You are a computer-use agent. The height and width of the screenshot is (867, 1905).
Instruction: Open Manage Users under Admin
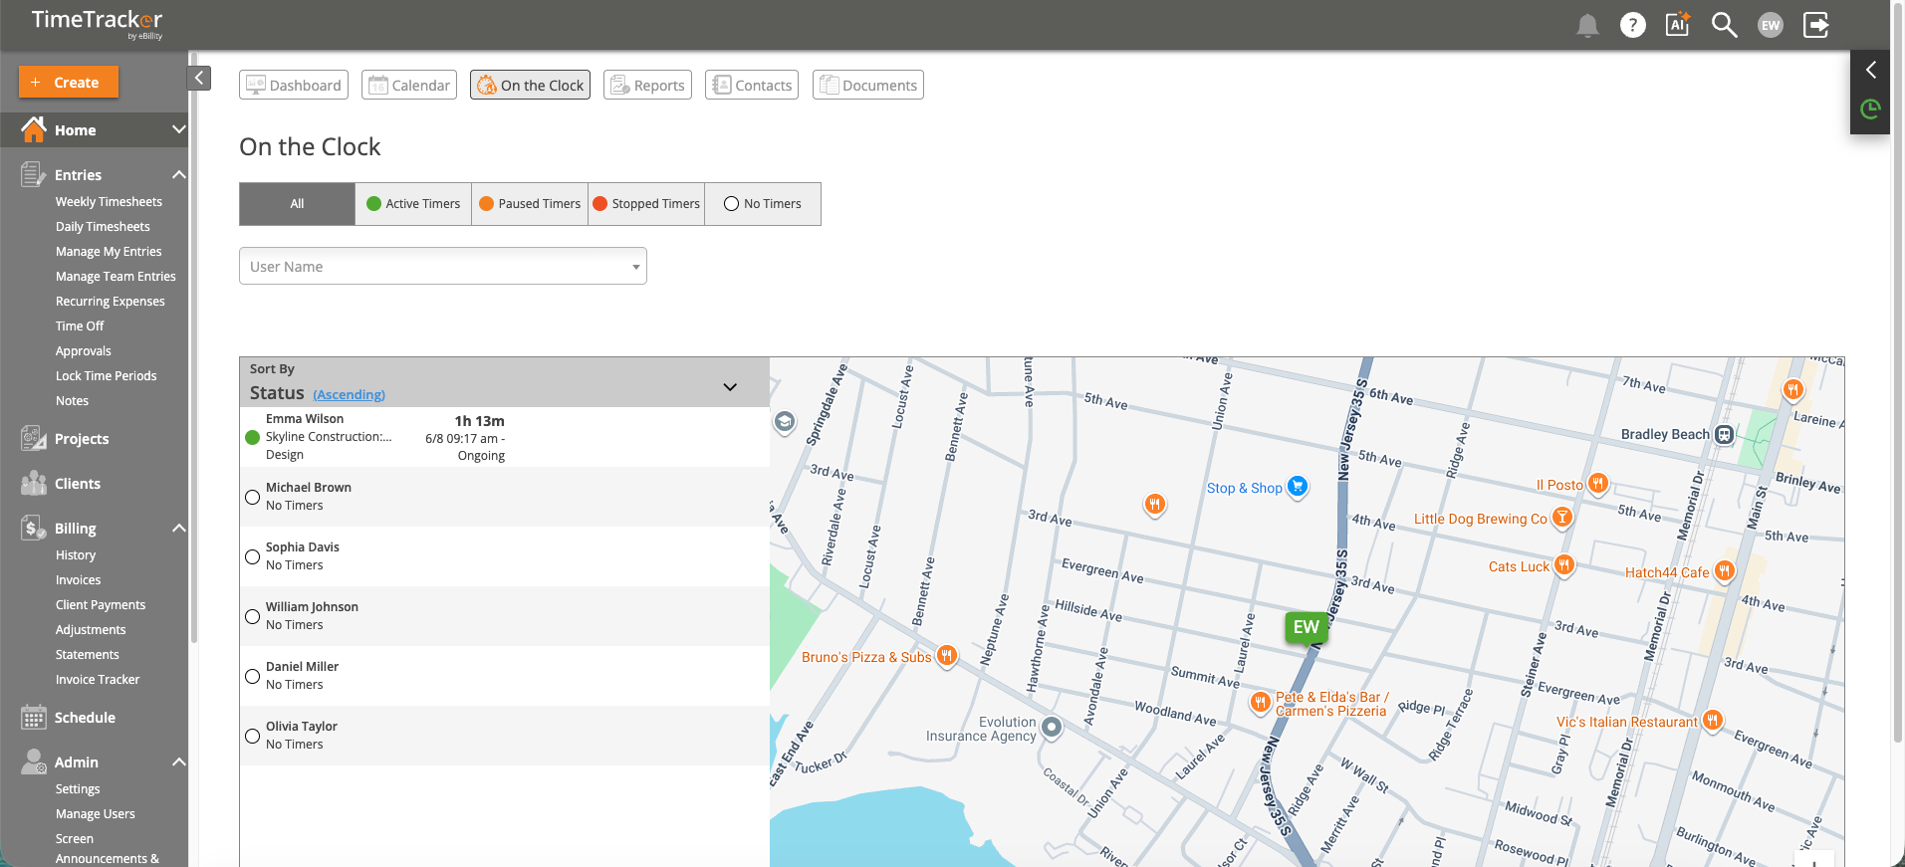point(96,813)
